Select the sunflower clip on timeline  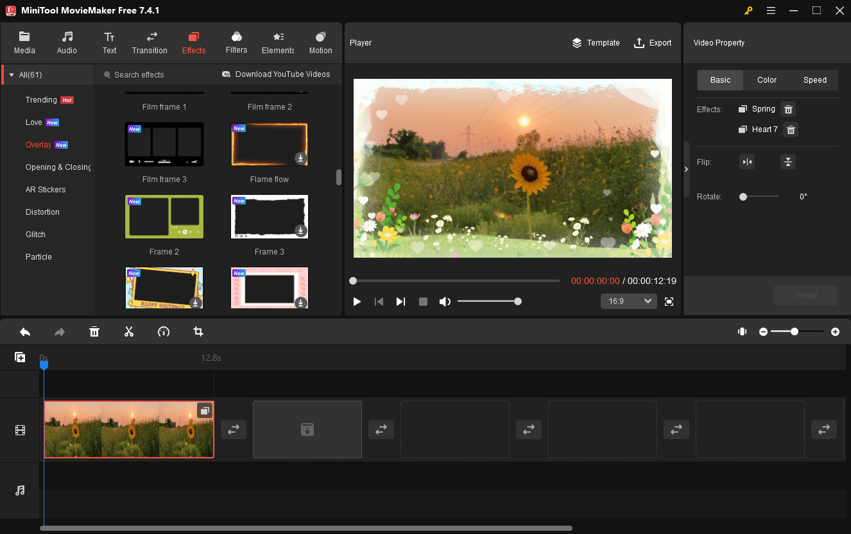click(129, 430)
